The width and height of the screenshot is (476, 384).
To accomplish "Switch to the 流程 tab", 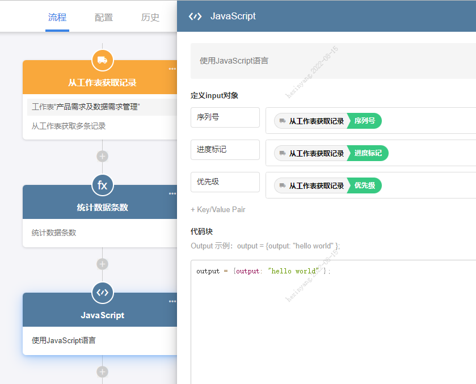I will click(57, 18).
